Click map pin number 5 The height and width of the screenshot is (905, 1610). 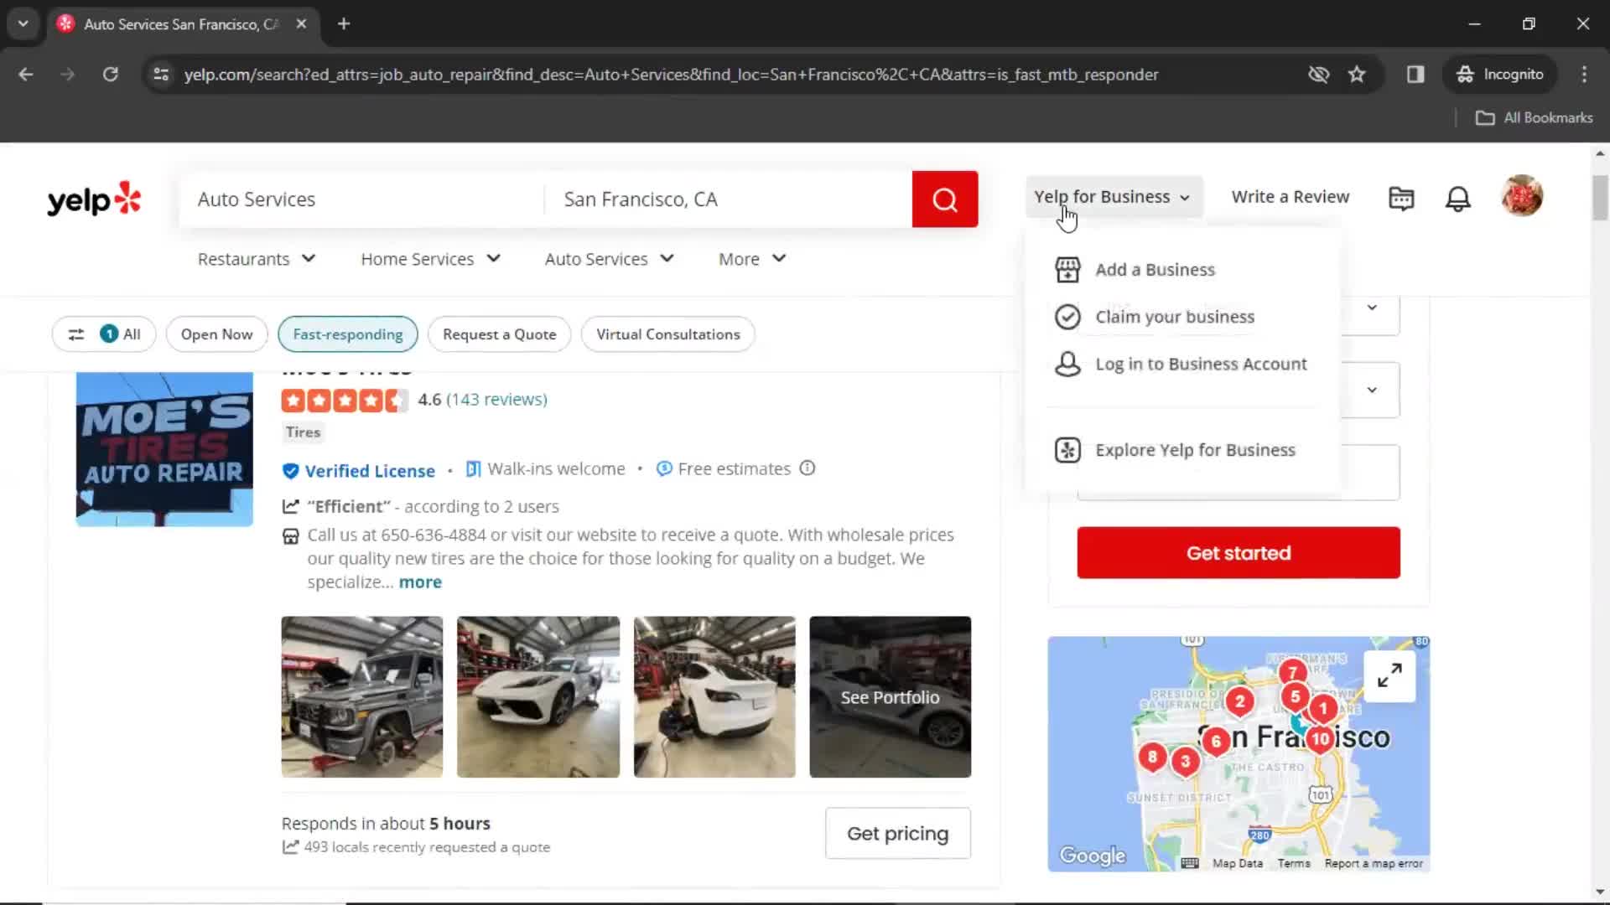click(1296, 696)
